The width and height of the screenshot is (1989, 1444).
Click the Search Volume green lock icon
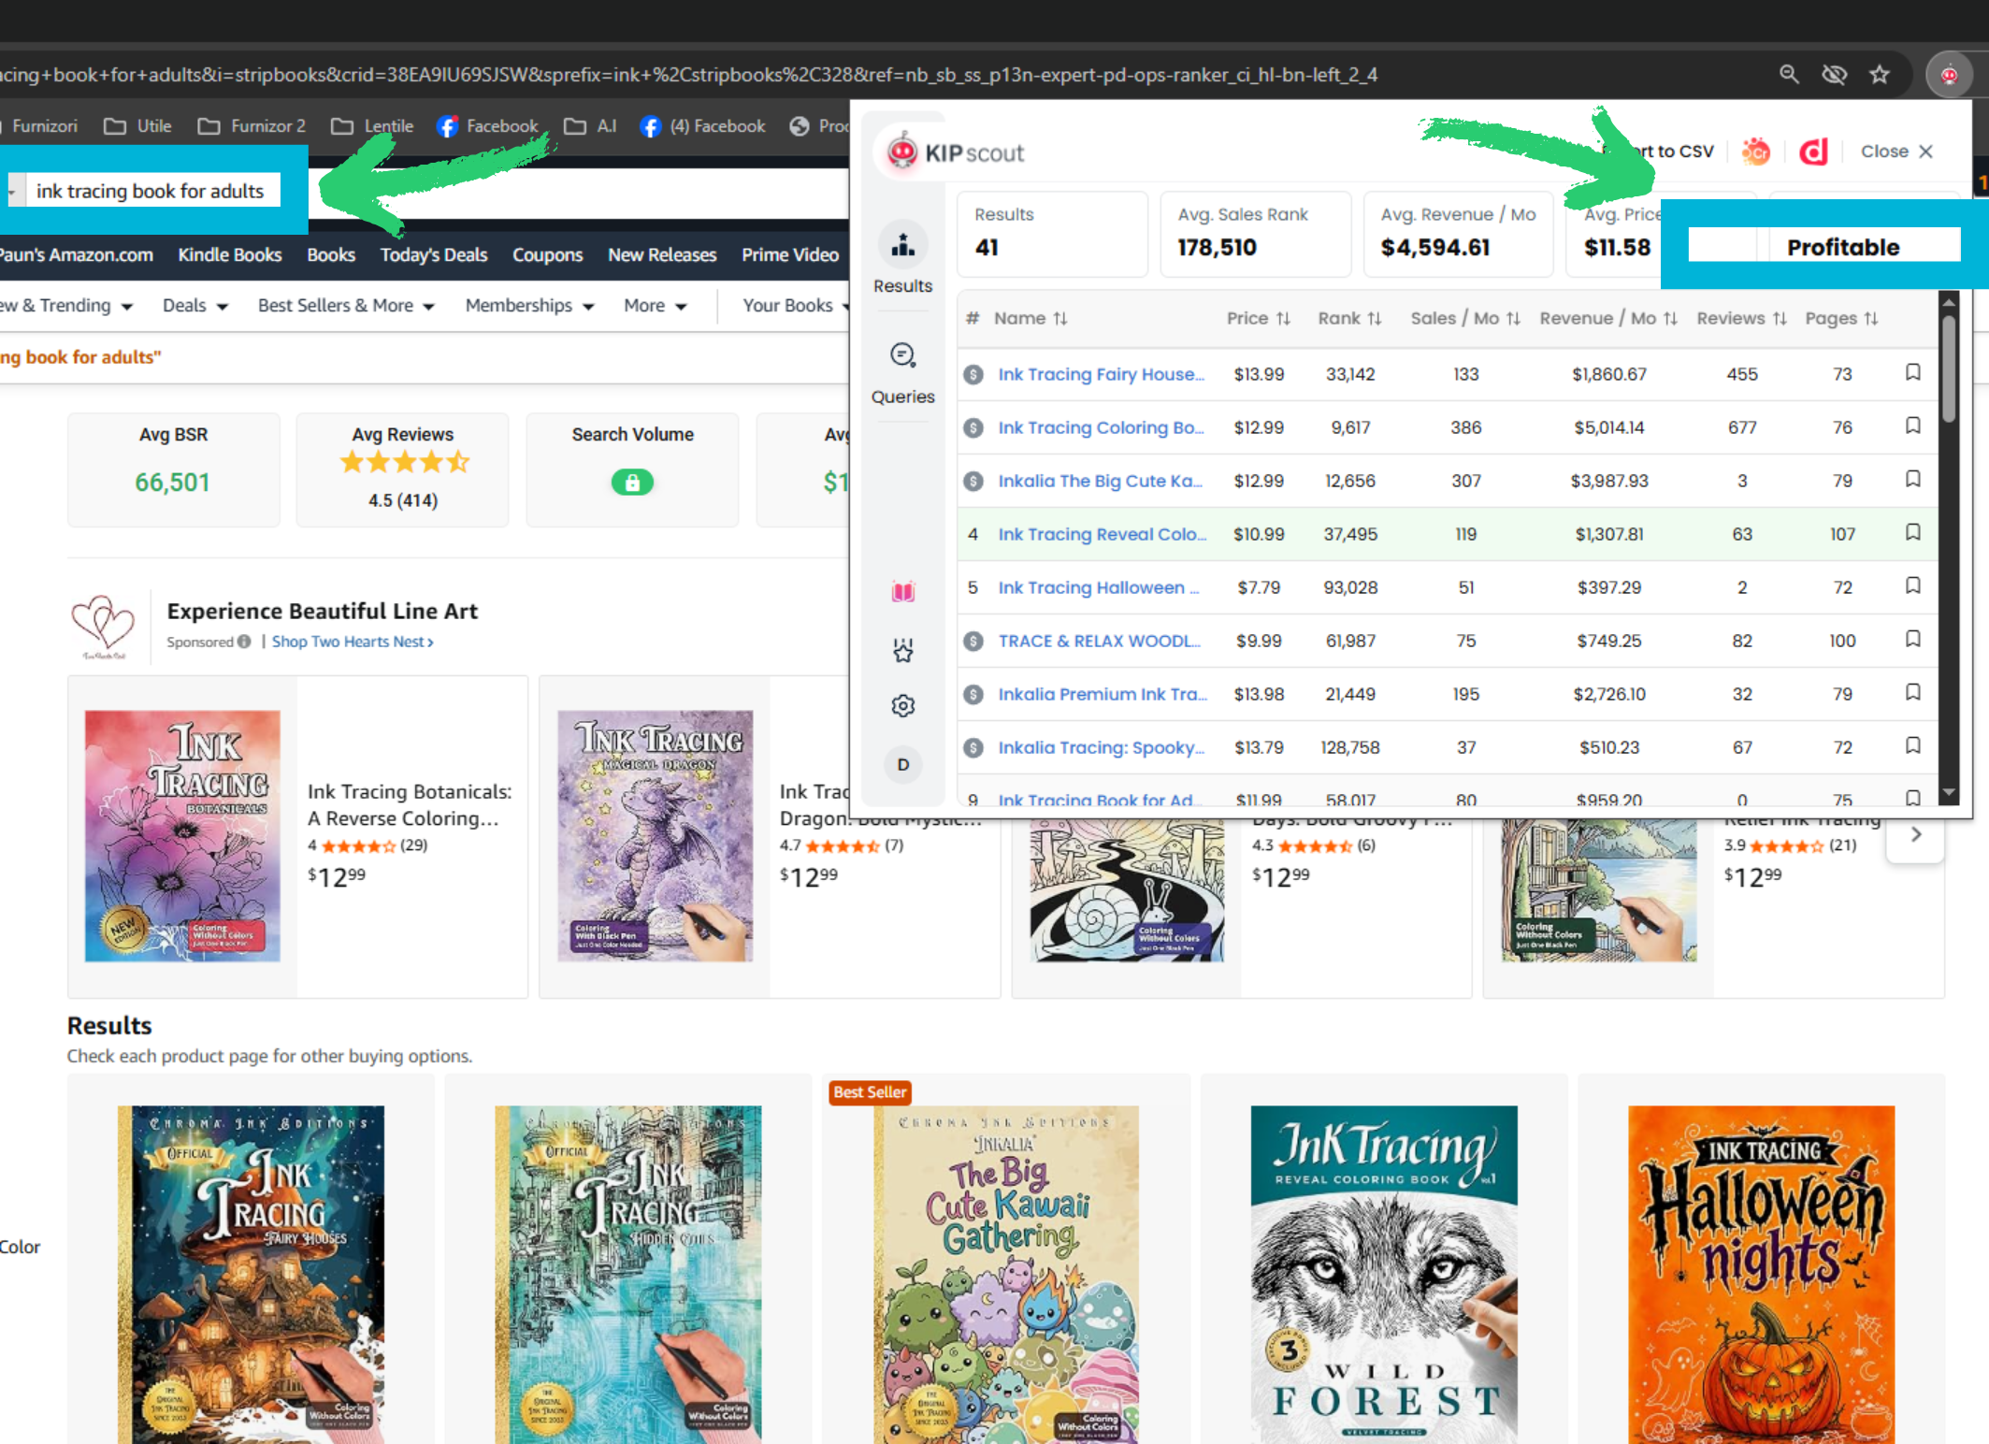tap(632, 483)
